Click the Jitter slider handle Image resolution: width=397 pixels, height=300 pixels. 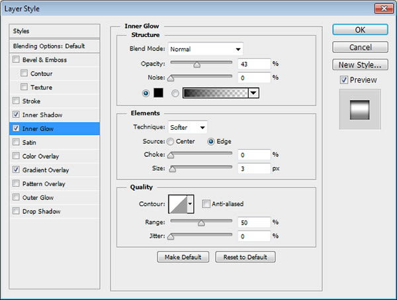coord(171,236)
